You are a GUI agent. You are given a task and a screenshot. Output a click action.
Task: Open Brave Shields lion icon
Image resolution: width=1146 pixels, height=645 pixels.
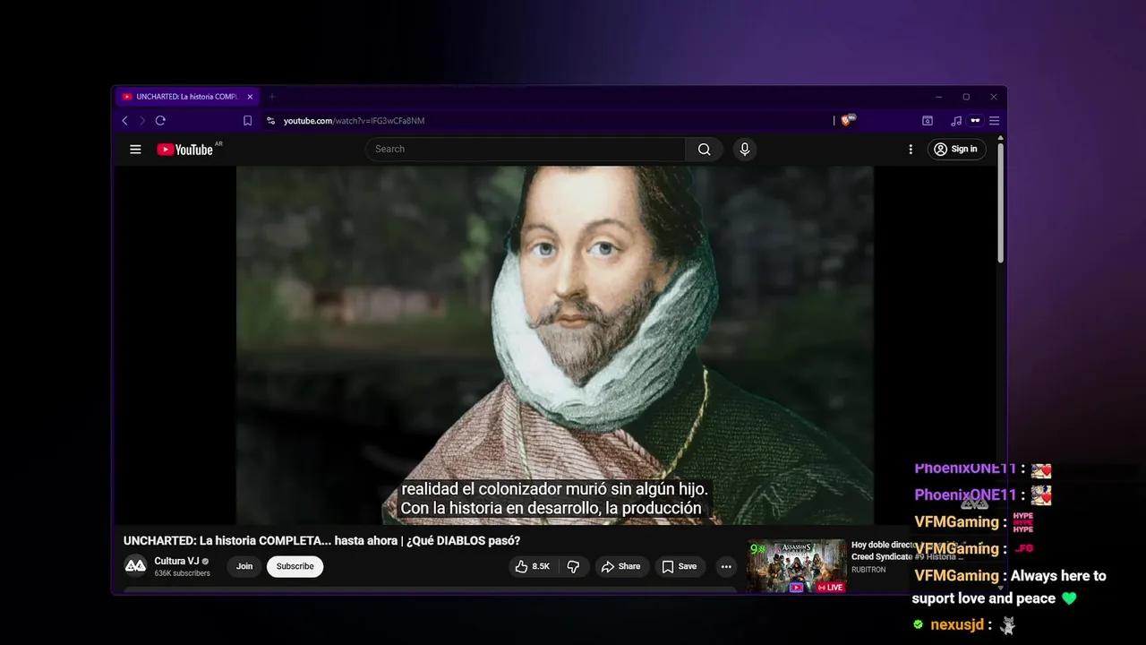[x=847, y=120]
